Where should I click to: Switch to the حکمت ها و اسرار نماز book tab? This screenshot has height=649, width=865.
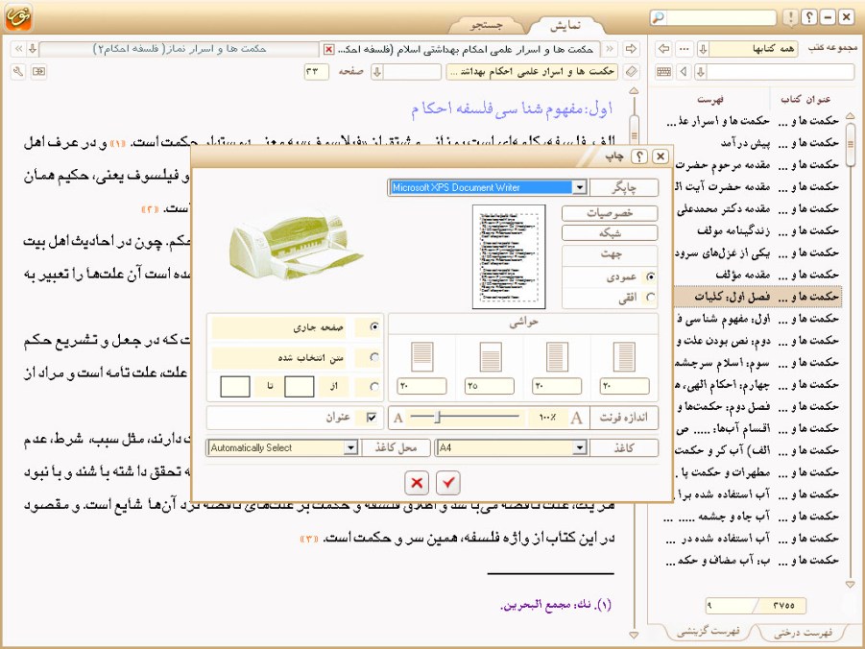click(x=180, y=49)
